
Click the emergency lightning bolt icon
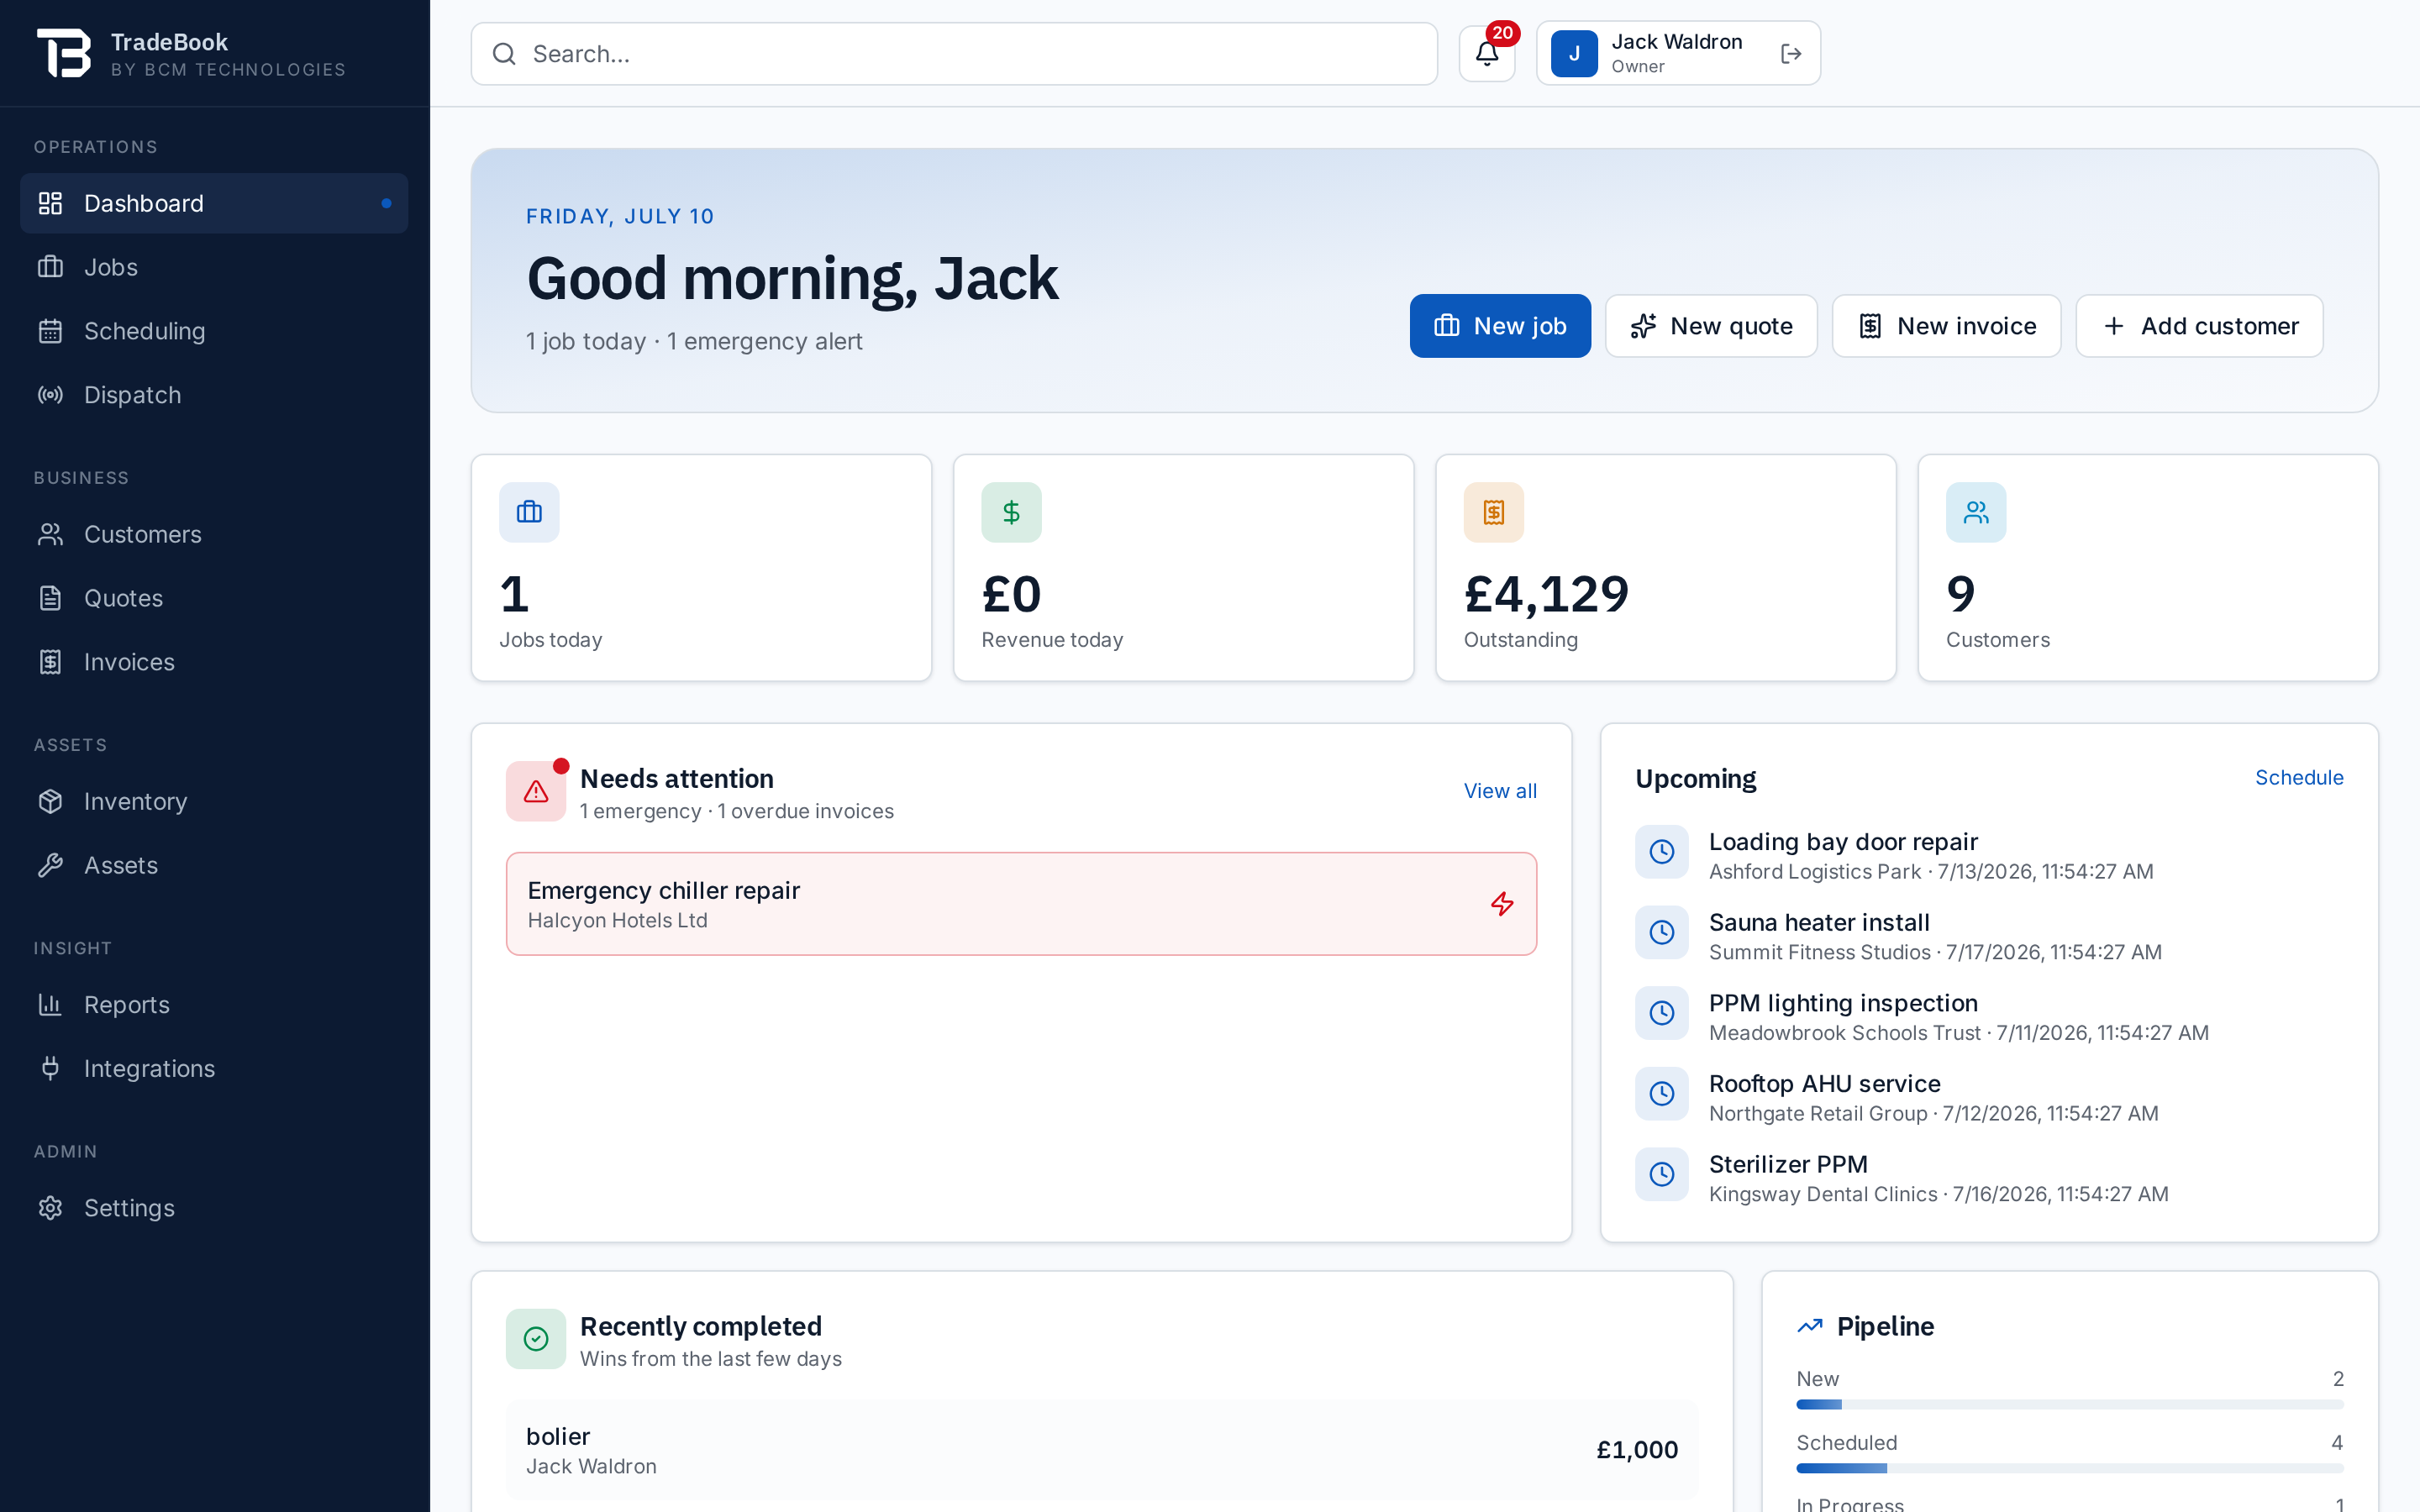pyautogui.click(x=1502, y=904)
